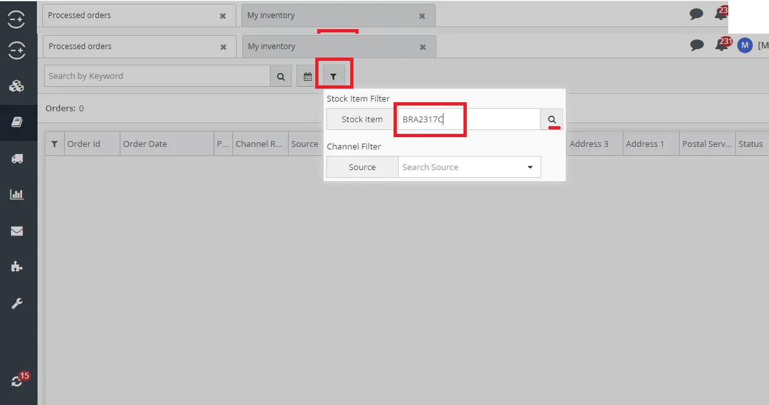The width and height of the screenshot is (769, 405).
Task: Click the Source label in Channel Filter
Action: point(362,167)
